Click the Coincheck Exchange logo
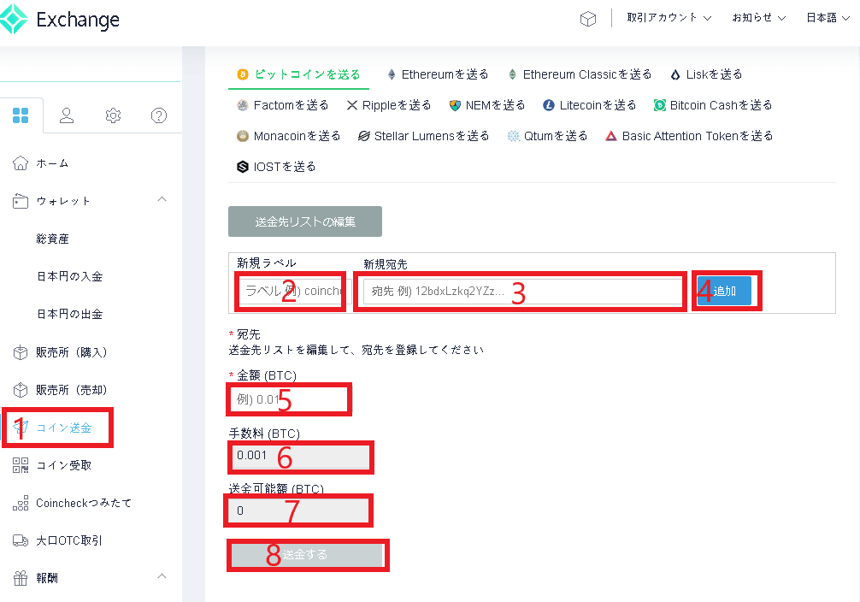 [x=60, y=20]
